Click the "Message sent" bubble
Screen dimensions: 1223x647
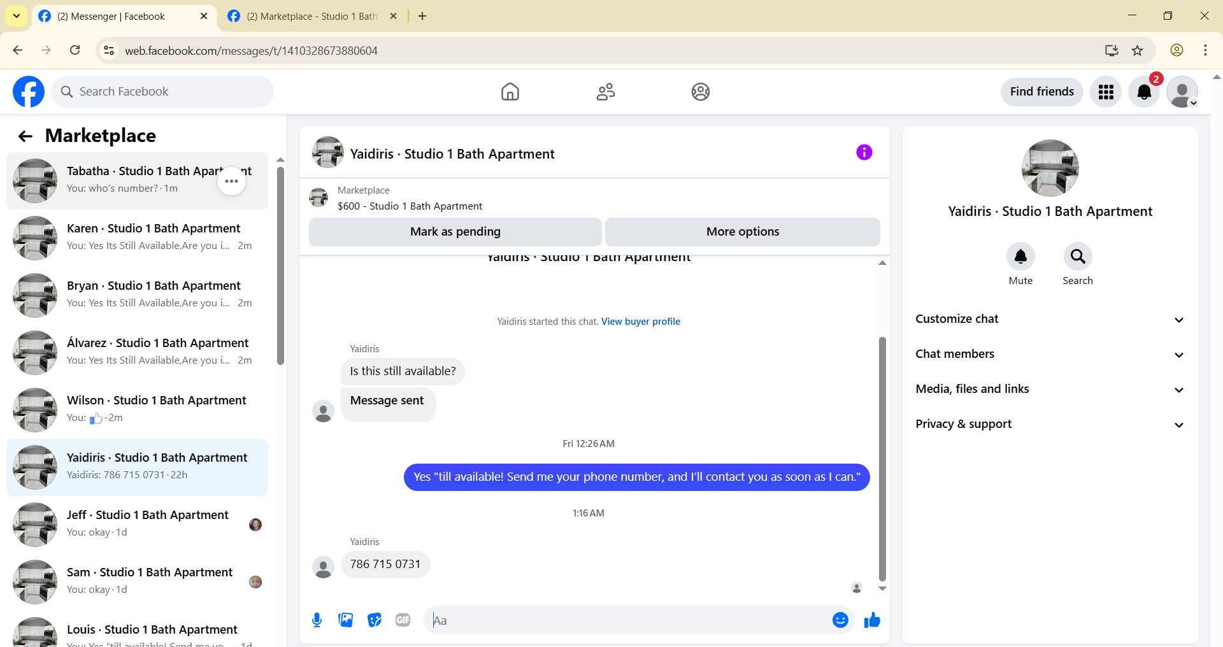[388, 403]
